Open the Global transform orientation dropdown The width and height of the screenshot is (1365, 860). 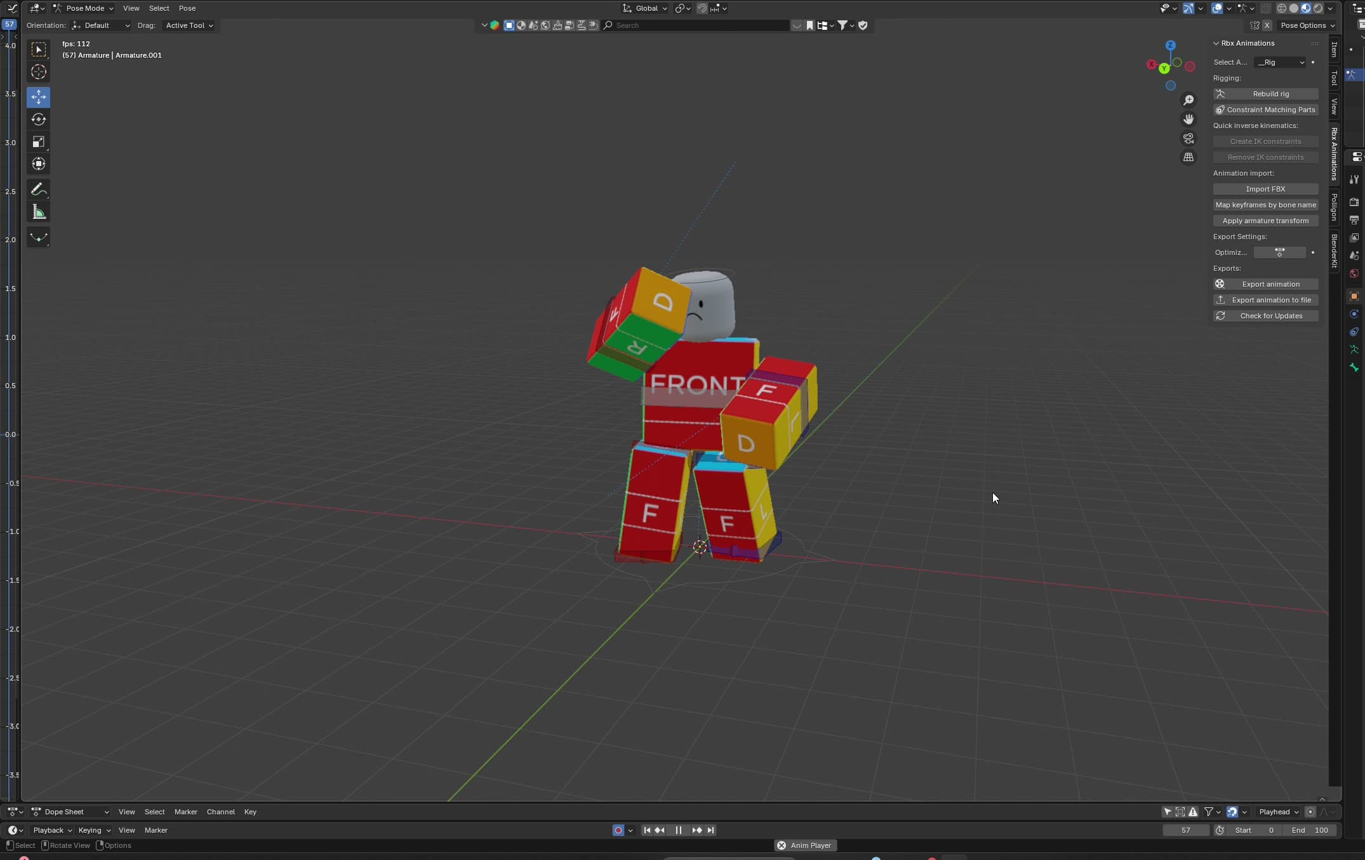point(644,8)
